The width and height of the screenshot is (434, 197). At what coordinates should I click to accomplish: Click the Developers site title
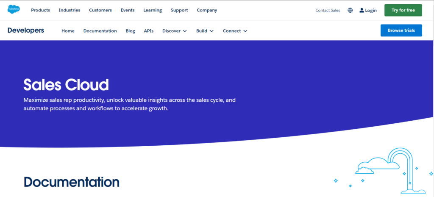(26, 31)
